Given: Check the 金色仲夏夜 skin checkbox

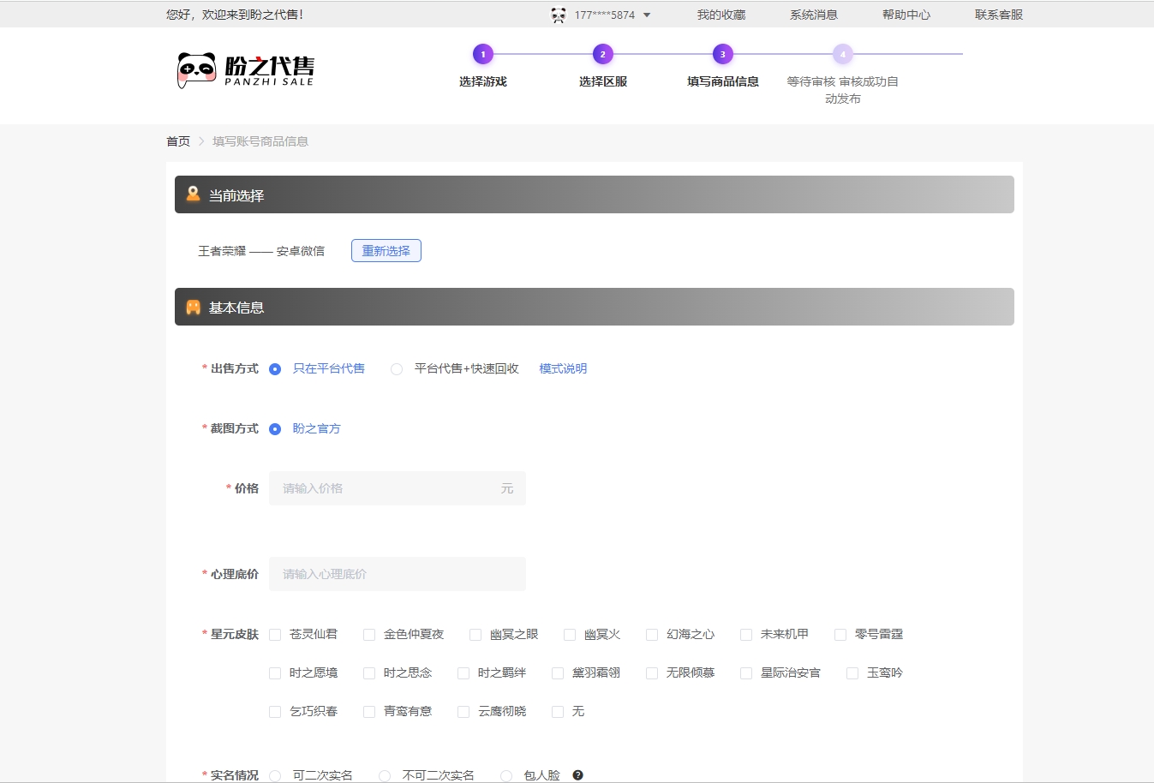Looking at the screenshot, I should tap(369, 635).
